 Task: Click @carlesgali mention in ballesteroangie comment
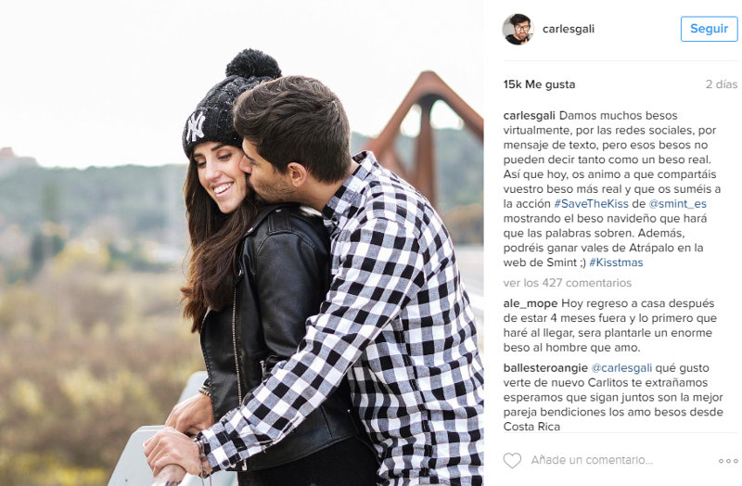tap(621, 367)
